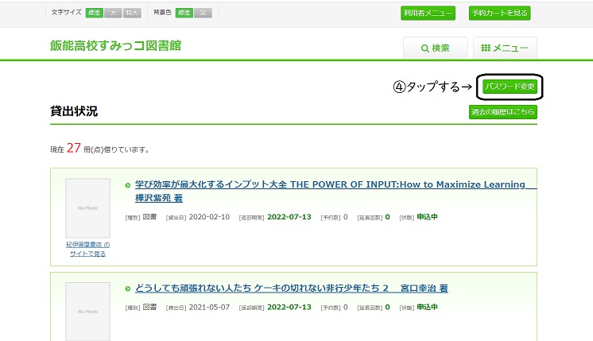Click the first book's No Photo thumbnail
This screenshot has height=341, width=593.
[x=87, y=207]
